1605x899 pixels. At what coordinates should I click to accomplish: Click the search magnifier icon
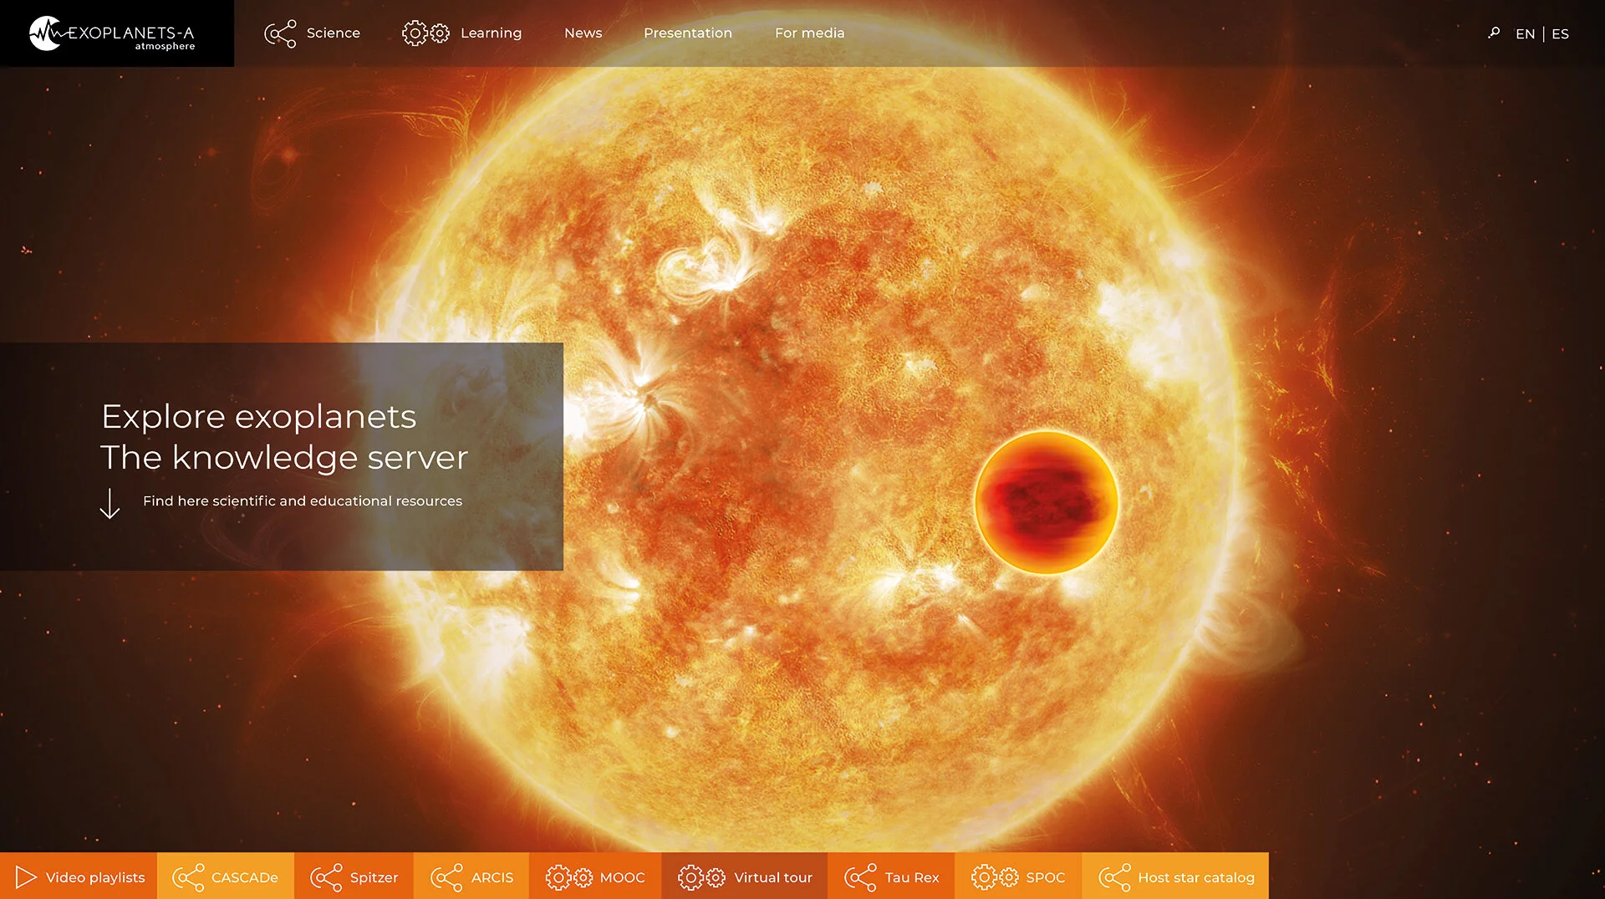[1494, 33]
